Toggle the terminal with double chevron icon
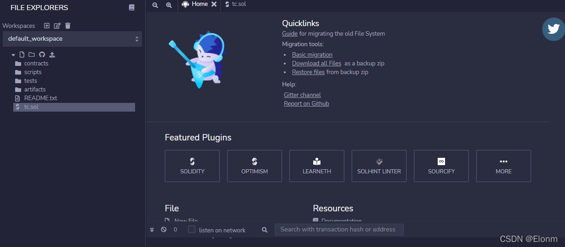The height and width of the screenshot is (247, 565). 152,230
